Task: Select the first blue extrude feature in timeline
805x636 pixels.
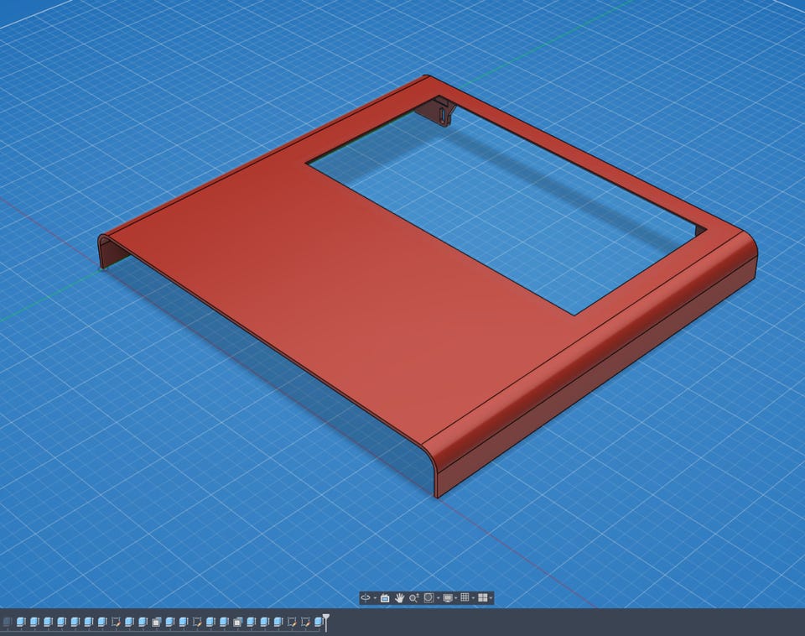Action: click(21, 622)
